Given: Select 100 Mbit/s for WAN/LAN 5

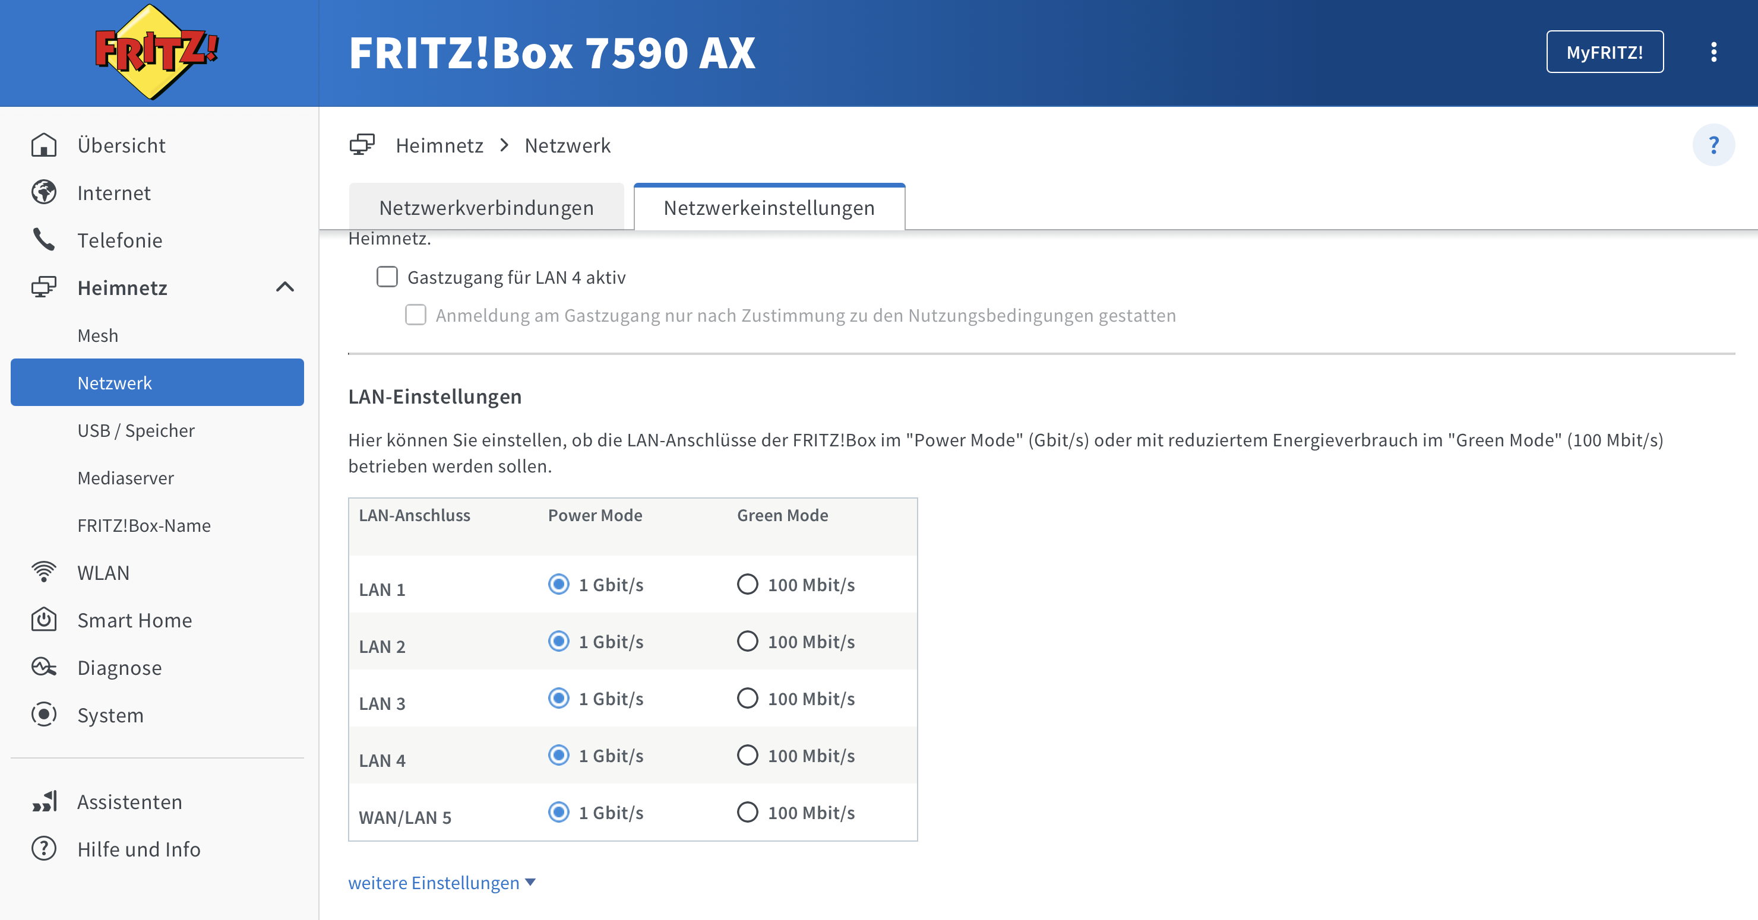Looking at the screenshot, I should 747,812.
